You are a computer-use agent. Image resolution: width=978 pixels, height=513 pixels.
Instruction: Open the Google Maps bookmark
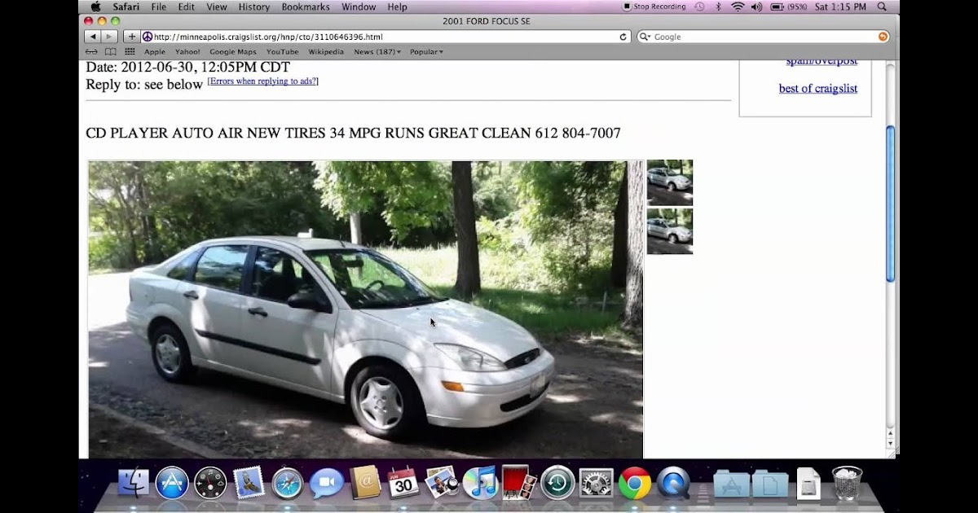233,51
